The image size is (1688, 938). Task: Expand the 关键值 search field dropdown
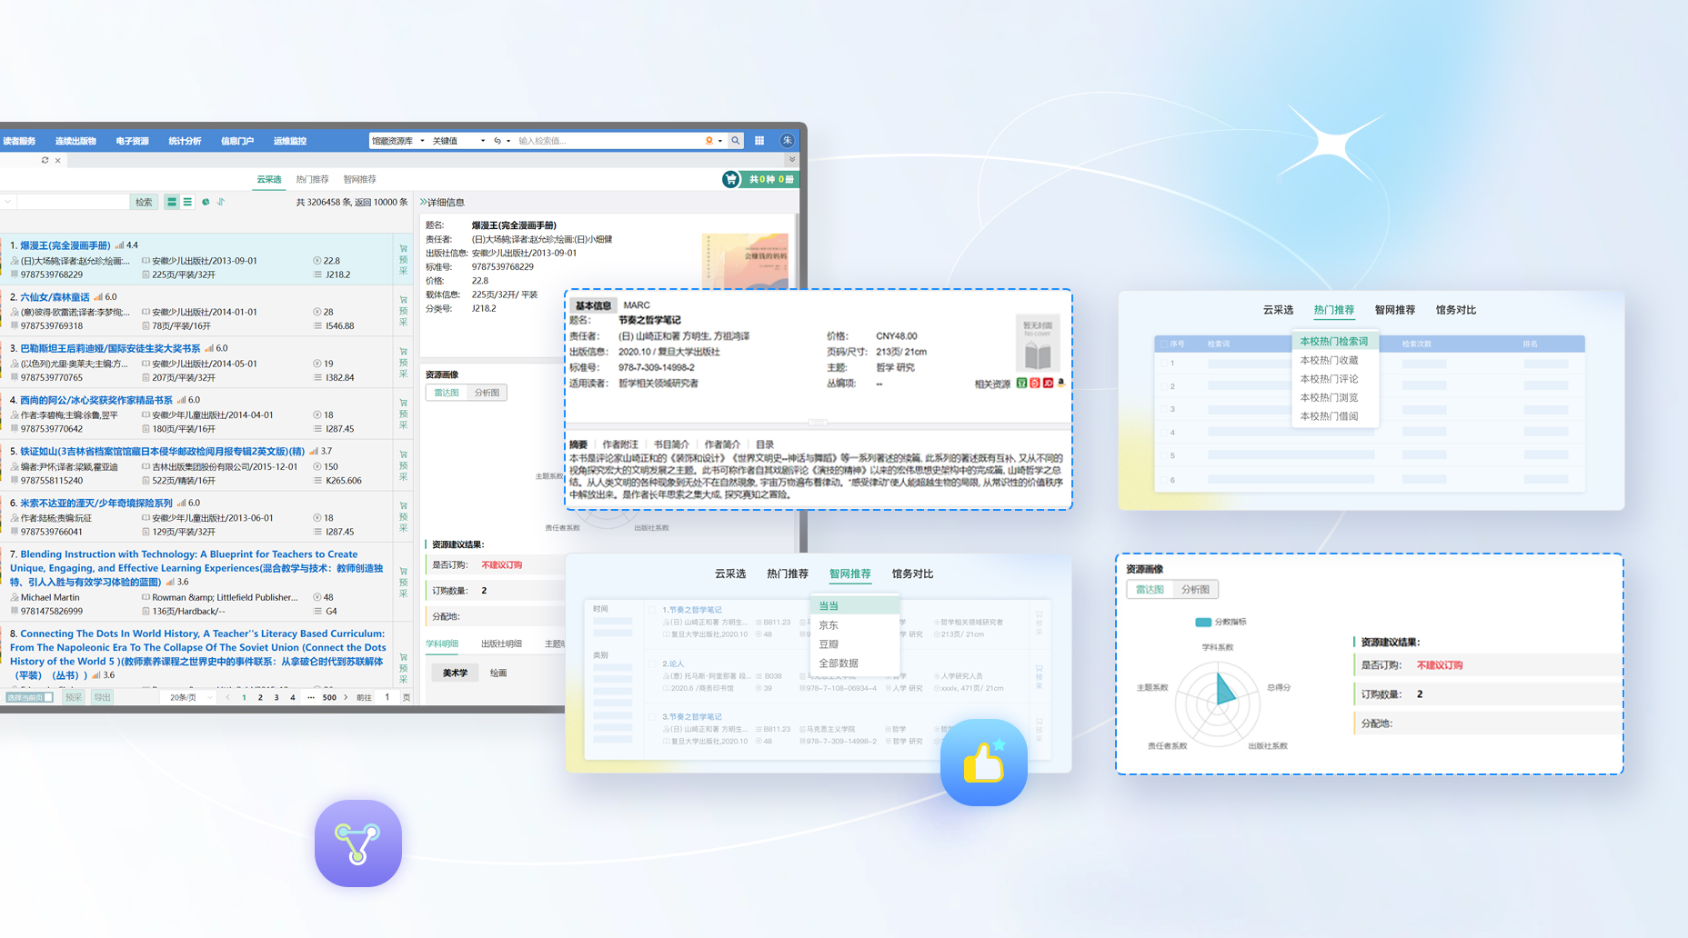click(458, 141)
